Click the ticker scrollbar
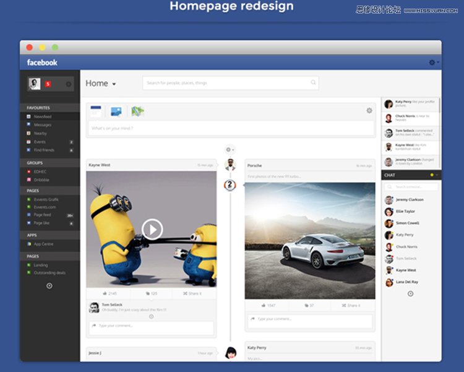The width and height of the screenshot is (464, 372). (439, 105)
